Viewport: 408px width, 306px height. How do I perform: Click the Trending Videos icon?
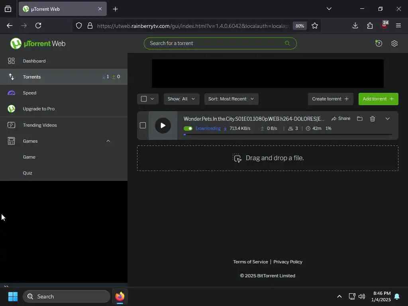pyautogui.click(x=11, y=125)
